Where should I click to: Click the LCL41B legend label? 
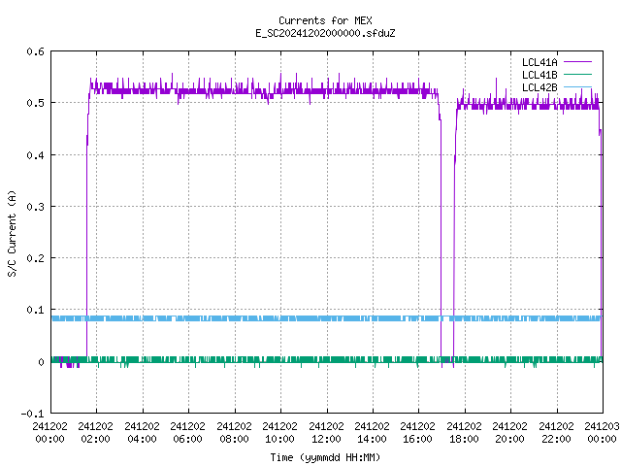[x=539, y=75]
